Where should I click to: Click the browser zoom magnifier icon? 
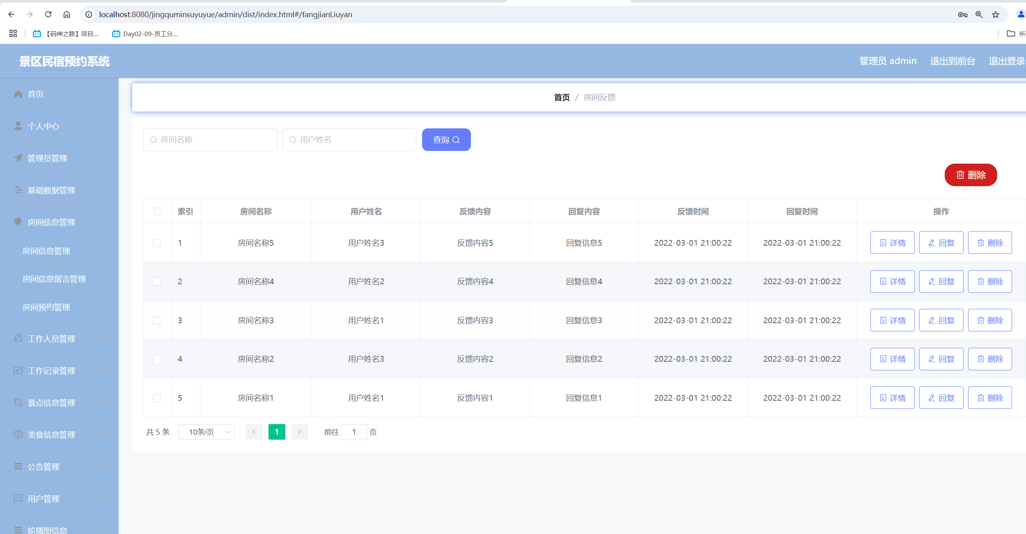979,15
